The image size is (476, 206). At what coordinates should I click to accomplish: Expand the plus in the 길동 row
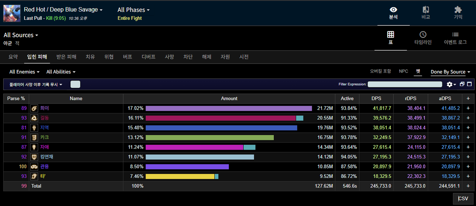click(468, 118)
